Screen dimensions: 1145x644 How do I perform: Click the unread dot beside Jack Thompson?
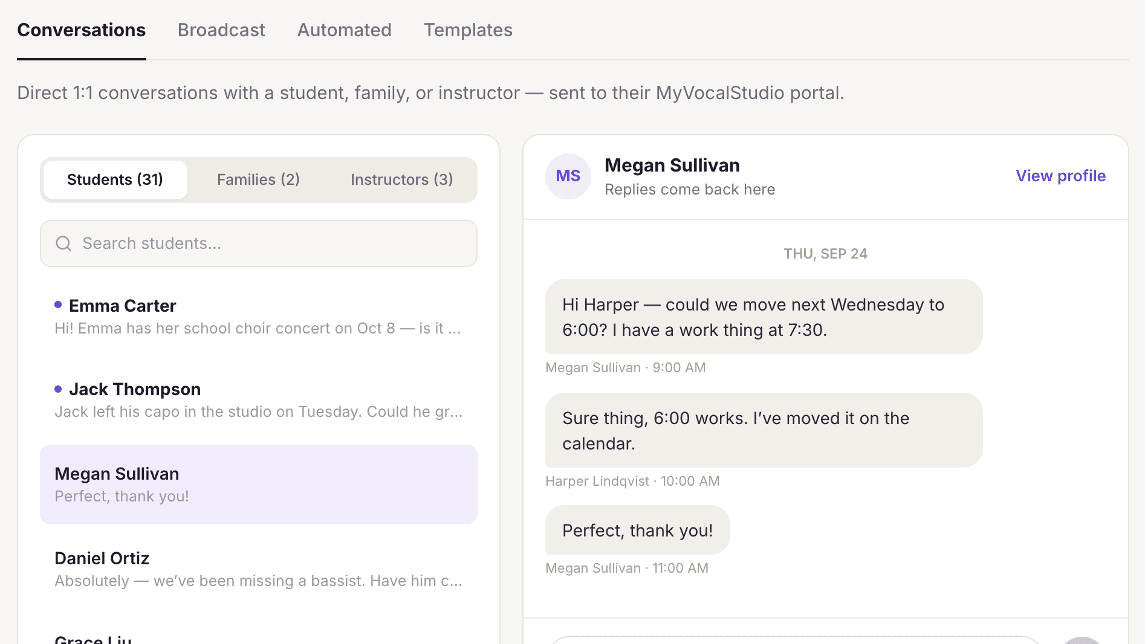(x=58, y=389)
